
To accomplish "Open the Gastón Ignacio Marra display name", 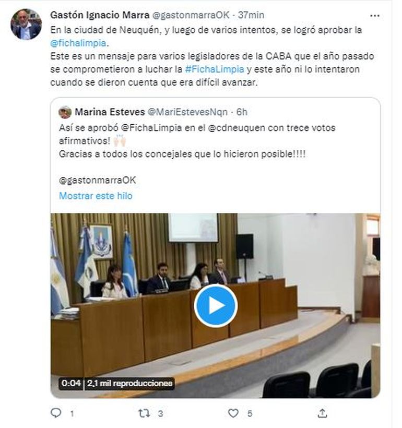I will (x=100, y=15).
